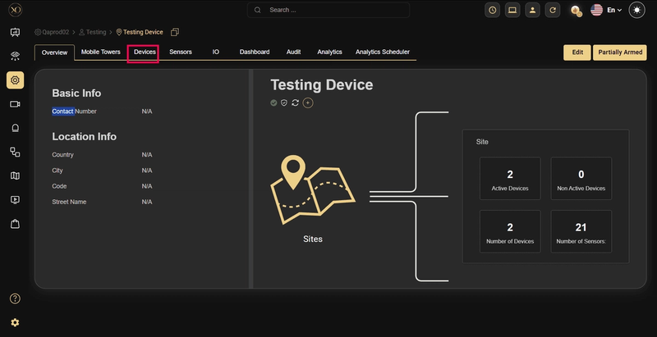The width and height of the screenshot is (657, 337).
Task: Go to Qaprod02 breadcrumb link
Action: click(x=52, y=32)
